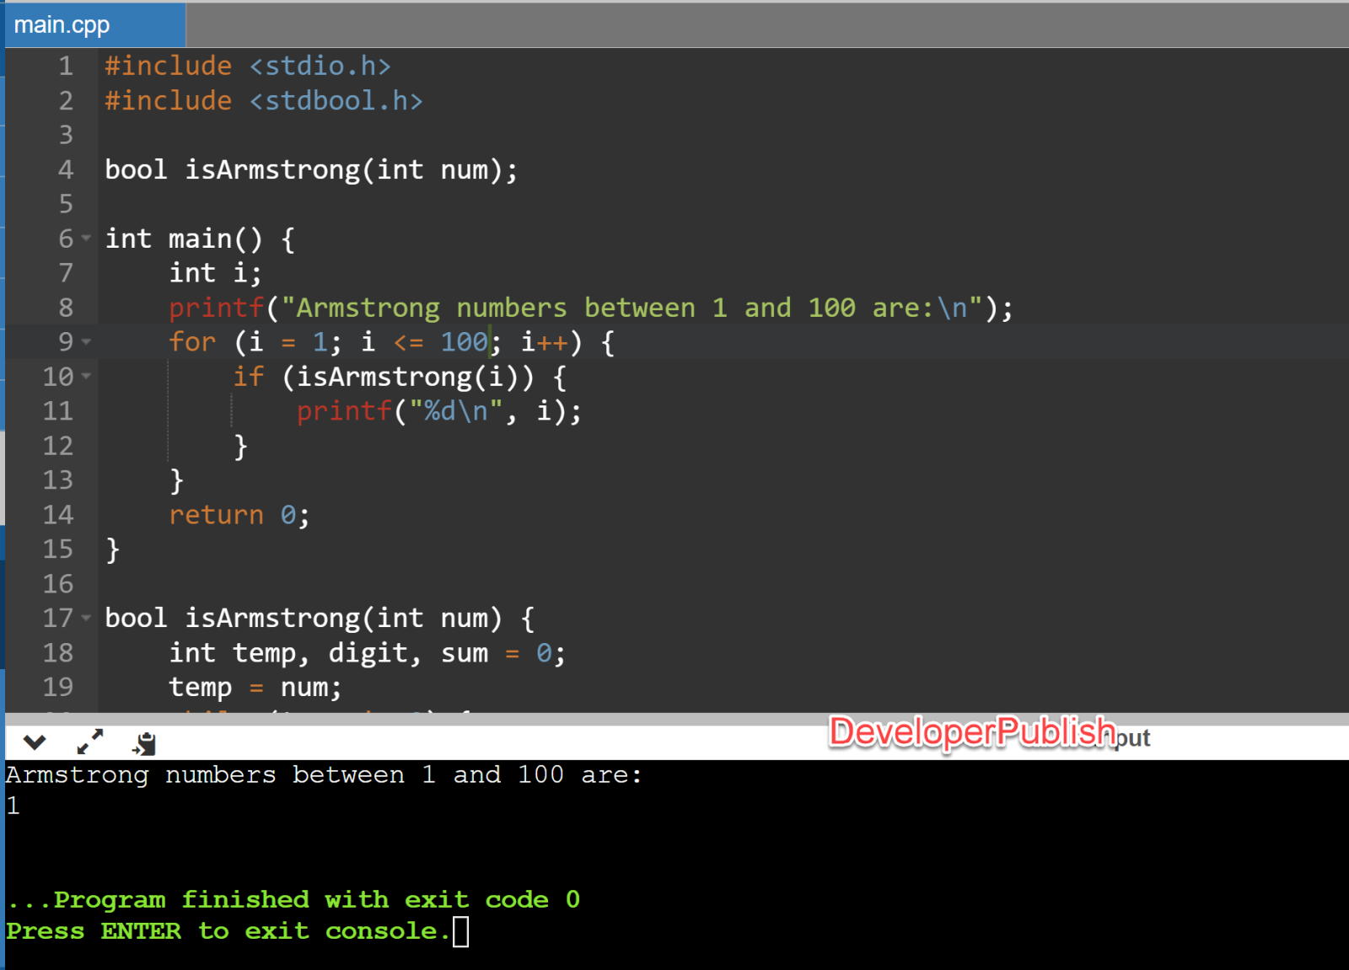Collapse the console panel via chevron icon
1349x970 pixels.
(x=34, y=742)
